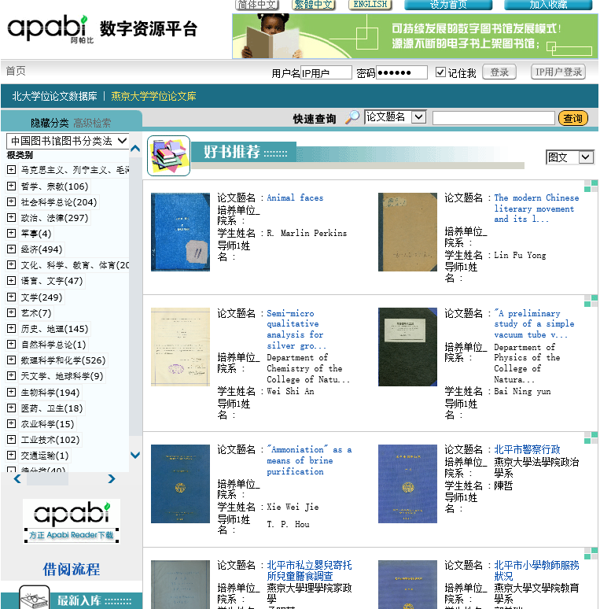Open the 高级检索 advanced search link

pyautogui.click(x=92, y=123)
